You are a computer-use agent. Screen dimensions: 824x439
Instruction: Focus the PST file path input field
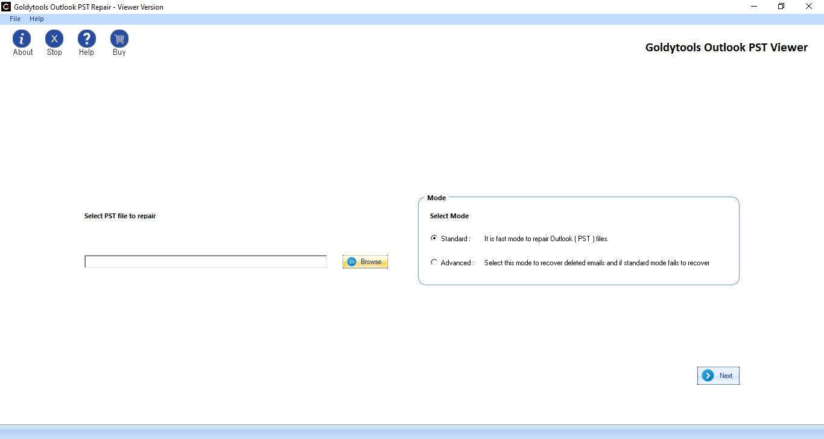click(x=206, y=262)
